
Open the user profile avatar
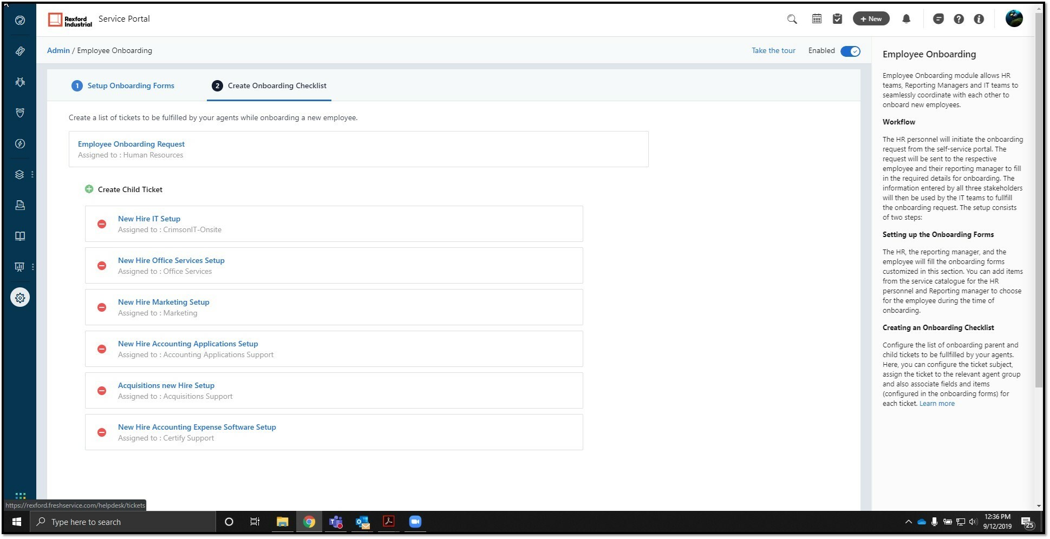1014,18
